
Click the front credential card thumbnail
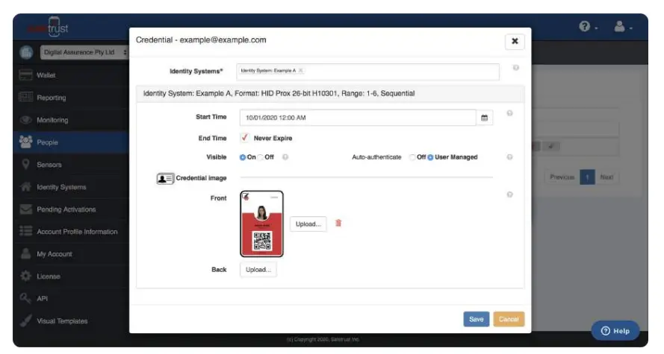pyautogui.click(x=261, y=224)
